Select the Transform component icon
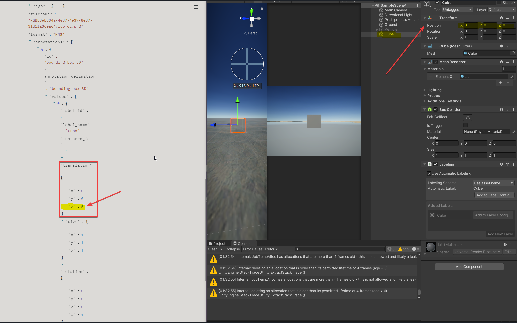This screenshot has height=323, width=517. tap(430, 18)
